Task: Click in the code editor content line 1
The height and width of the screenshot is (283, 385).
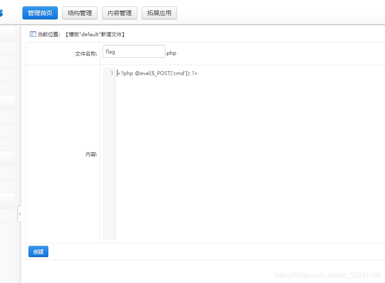Action: (x=158, y=73)
